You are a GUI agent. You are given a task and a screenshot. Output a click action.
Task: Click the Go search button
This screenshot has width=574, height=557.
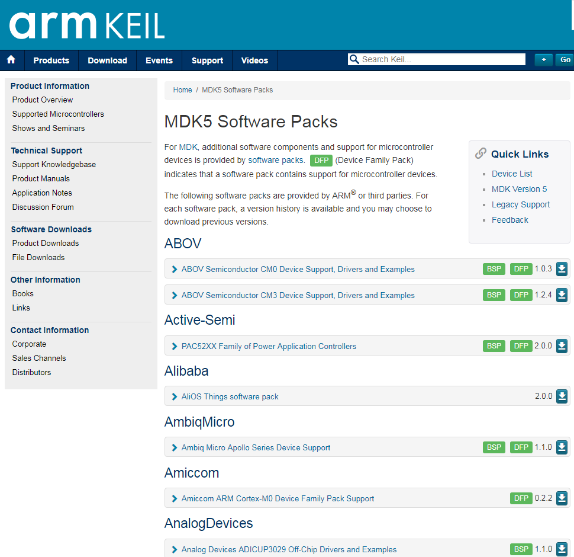(x=565, y=60)
